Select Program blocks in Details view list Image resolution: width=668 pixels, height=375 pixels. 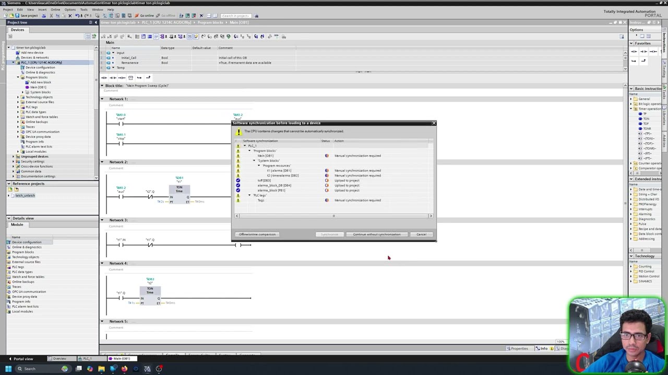tap(22, 252)
